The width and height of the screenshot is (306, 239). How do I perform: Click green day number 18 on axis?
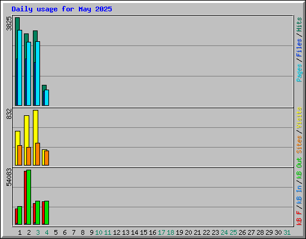pos(170,232)
